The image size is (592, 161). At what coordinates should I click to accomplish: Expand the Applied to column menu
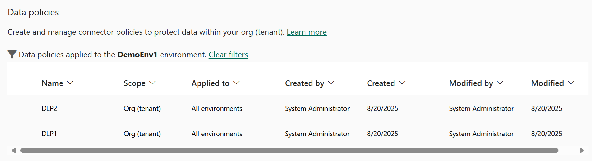pyautogui.click(x=236, y=83)
